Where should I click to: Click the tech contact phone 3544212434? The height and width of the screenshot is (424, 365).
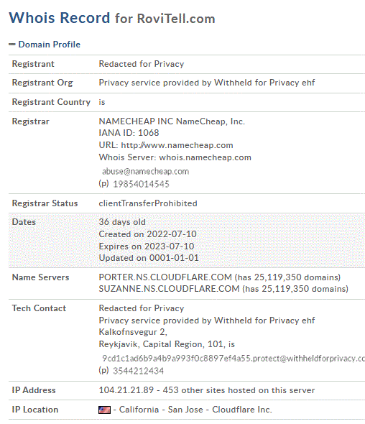(x=138, y=371)
